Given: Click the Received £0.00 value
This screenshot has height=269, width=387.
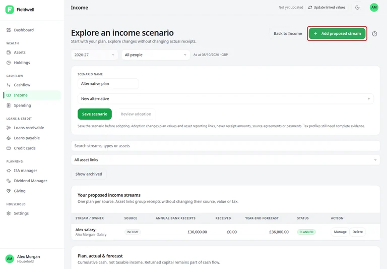Looking at the screenshot, I should point(232,232).
